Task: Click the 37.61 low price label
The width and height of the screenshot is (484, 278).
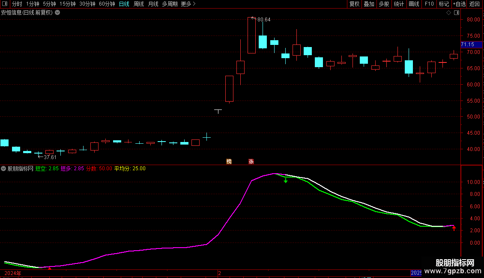Action: [x=50, y=157]
